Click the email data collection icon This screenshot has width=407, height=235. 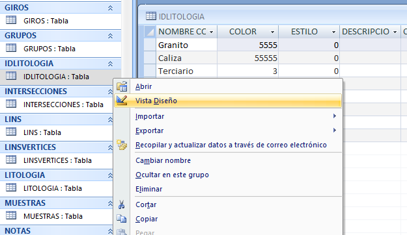(x=122, y=145)
